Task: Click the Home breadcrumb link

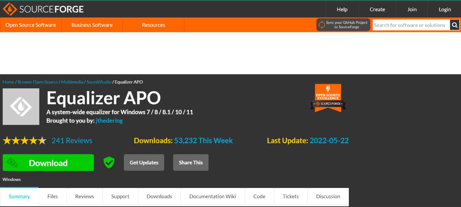Action: click(8, 82)
